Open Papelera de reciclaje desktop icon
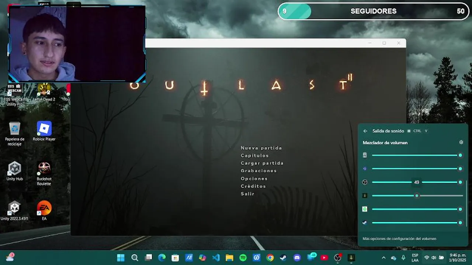Image resolution: width=472 pixels, height=265 pixels. [x=15, y=134]
